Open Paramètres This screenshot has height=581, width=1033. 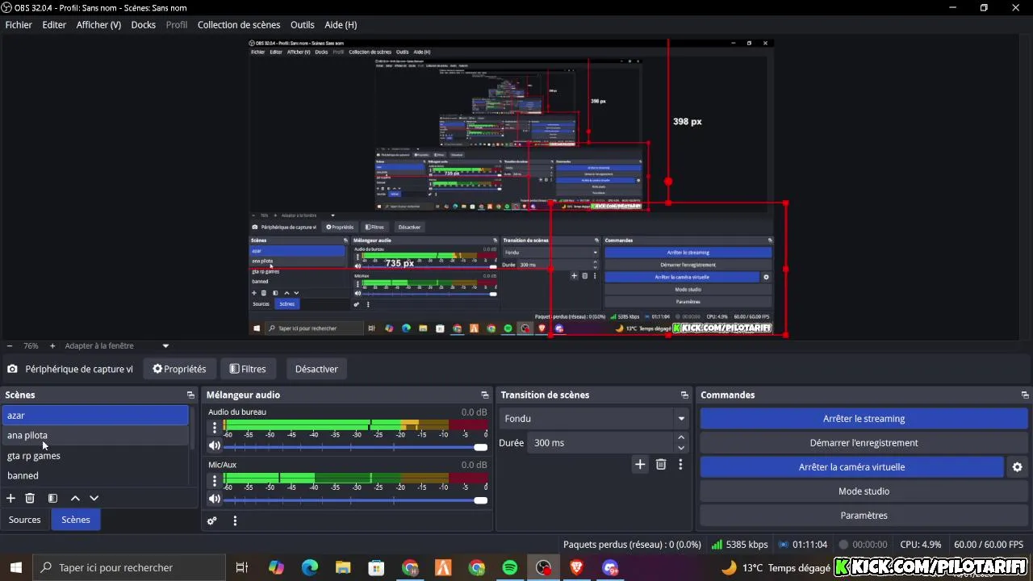[x=864, y=516]
